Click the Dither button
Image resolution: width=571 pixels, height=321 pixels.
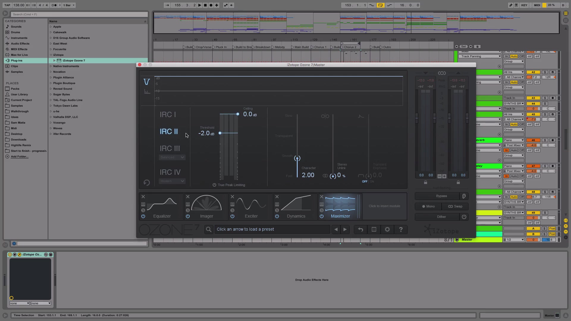pyautogui.click(x=437, y=217)
